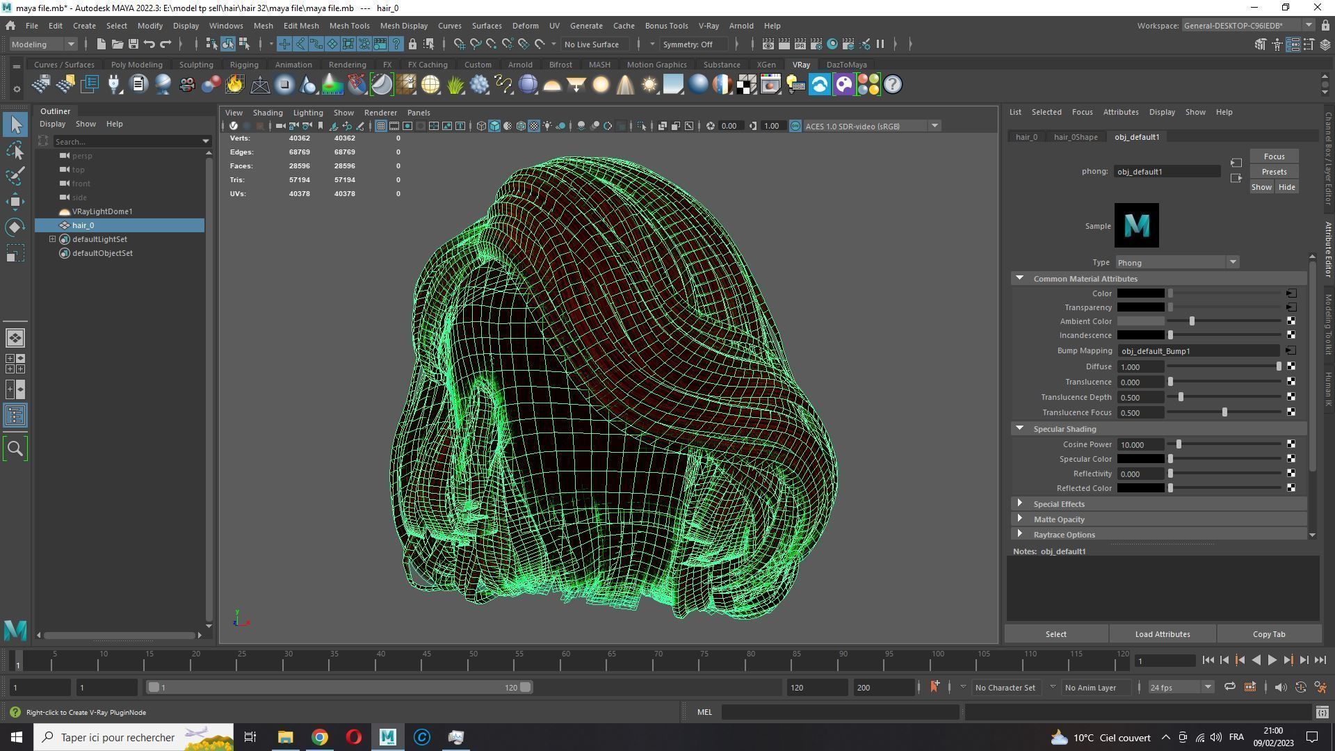This screenshot has width=1335, height=751.
Task: Click the Paint Selection tool
Action: point(15,176)
